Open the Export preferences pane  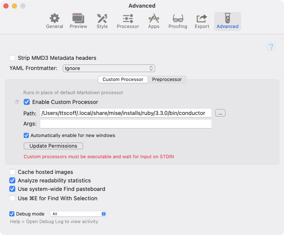202,21
